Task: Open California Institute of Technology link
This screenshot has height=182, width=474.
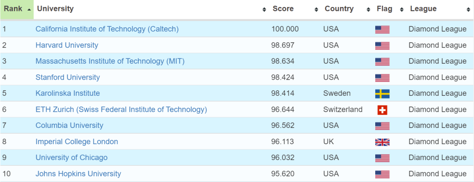Action: click(x=107, y=29)
